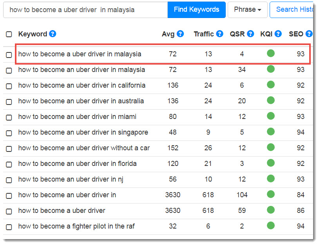Click green KQI dot for florida row
Viewport: 319px width, 245px height.
pos(271,163)
